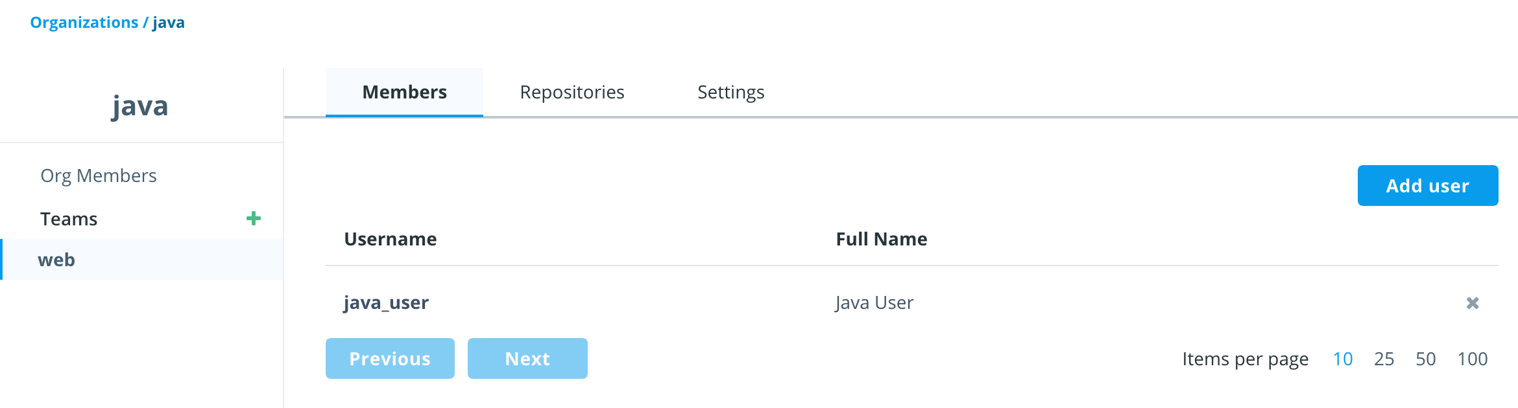Go to the Settings tab
Viewport: 1518px width, 408px height.
click(731, 92)
